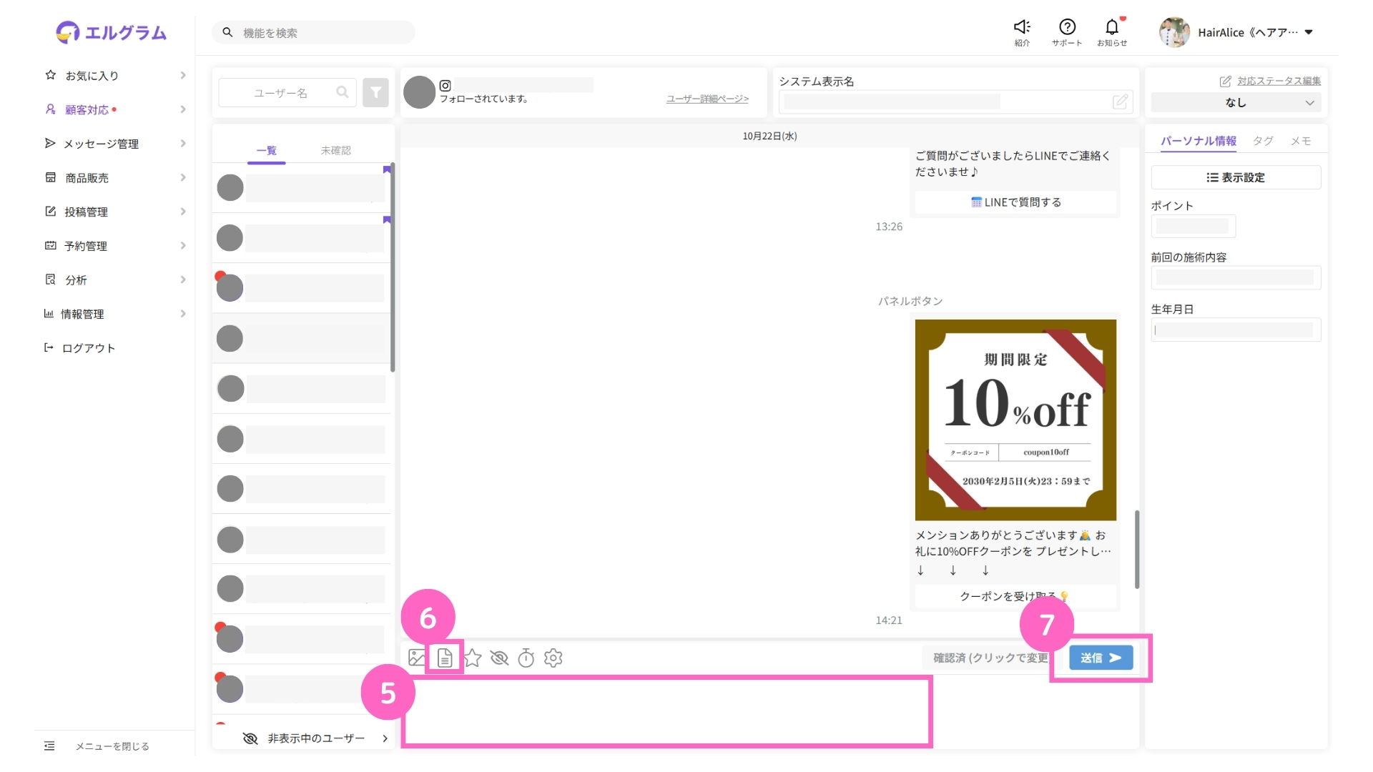Click the template document icon
Viewport: 1373px width, 772px height.
pyautogui.click(x=445, y=658)
